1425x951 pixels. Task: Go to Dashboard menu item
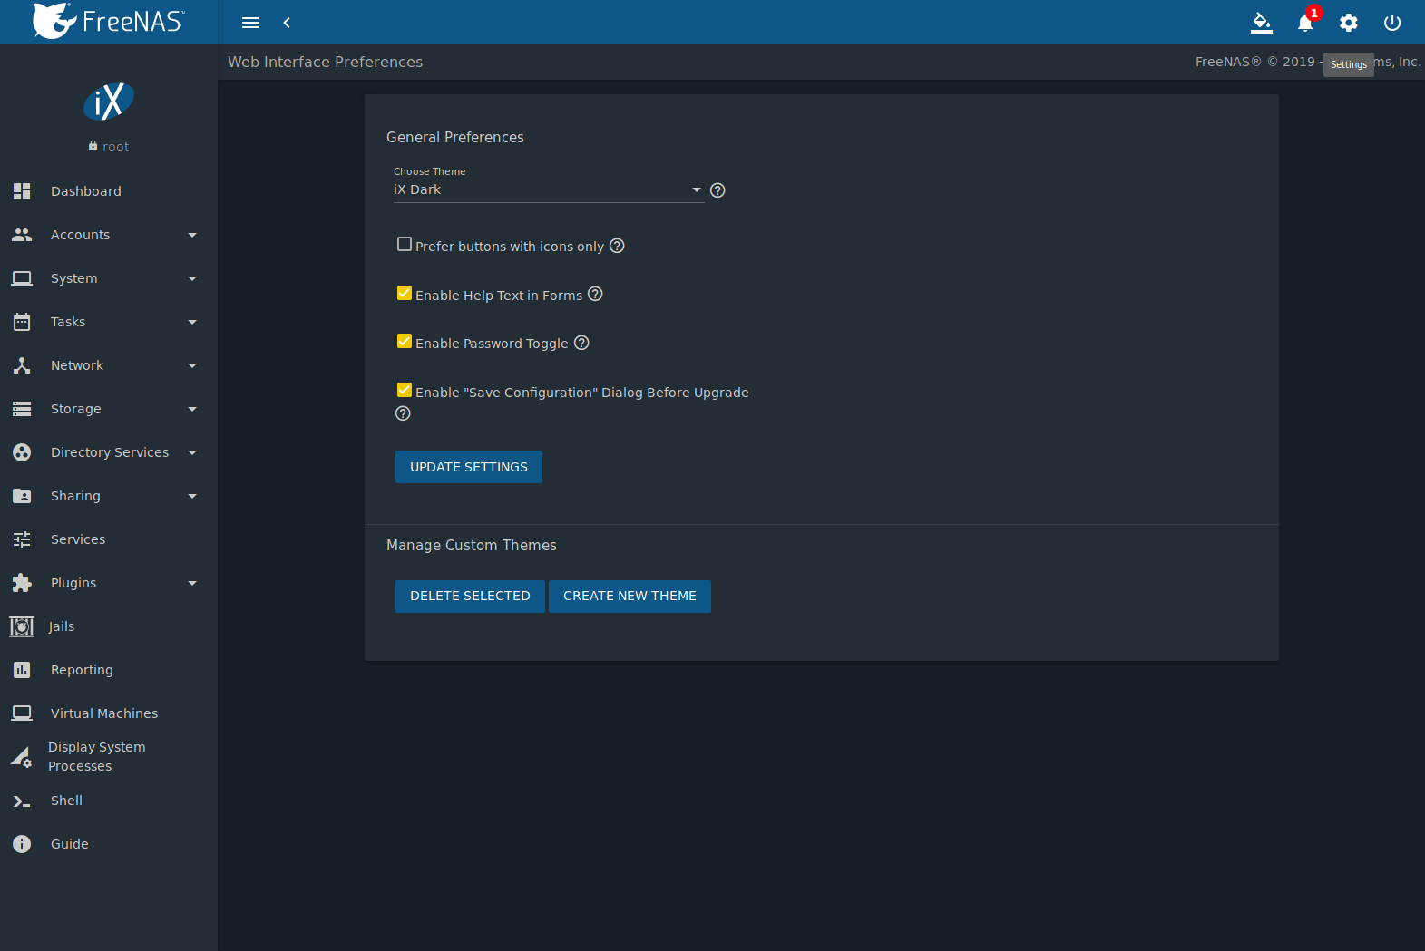click(x=109, y=191)
